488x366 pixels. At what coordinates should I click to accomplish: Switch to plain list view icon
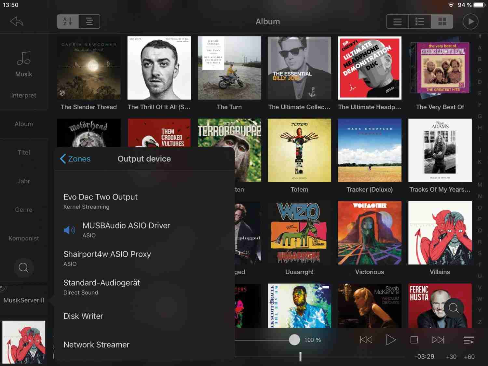[398, 21]
